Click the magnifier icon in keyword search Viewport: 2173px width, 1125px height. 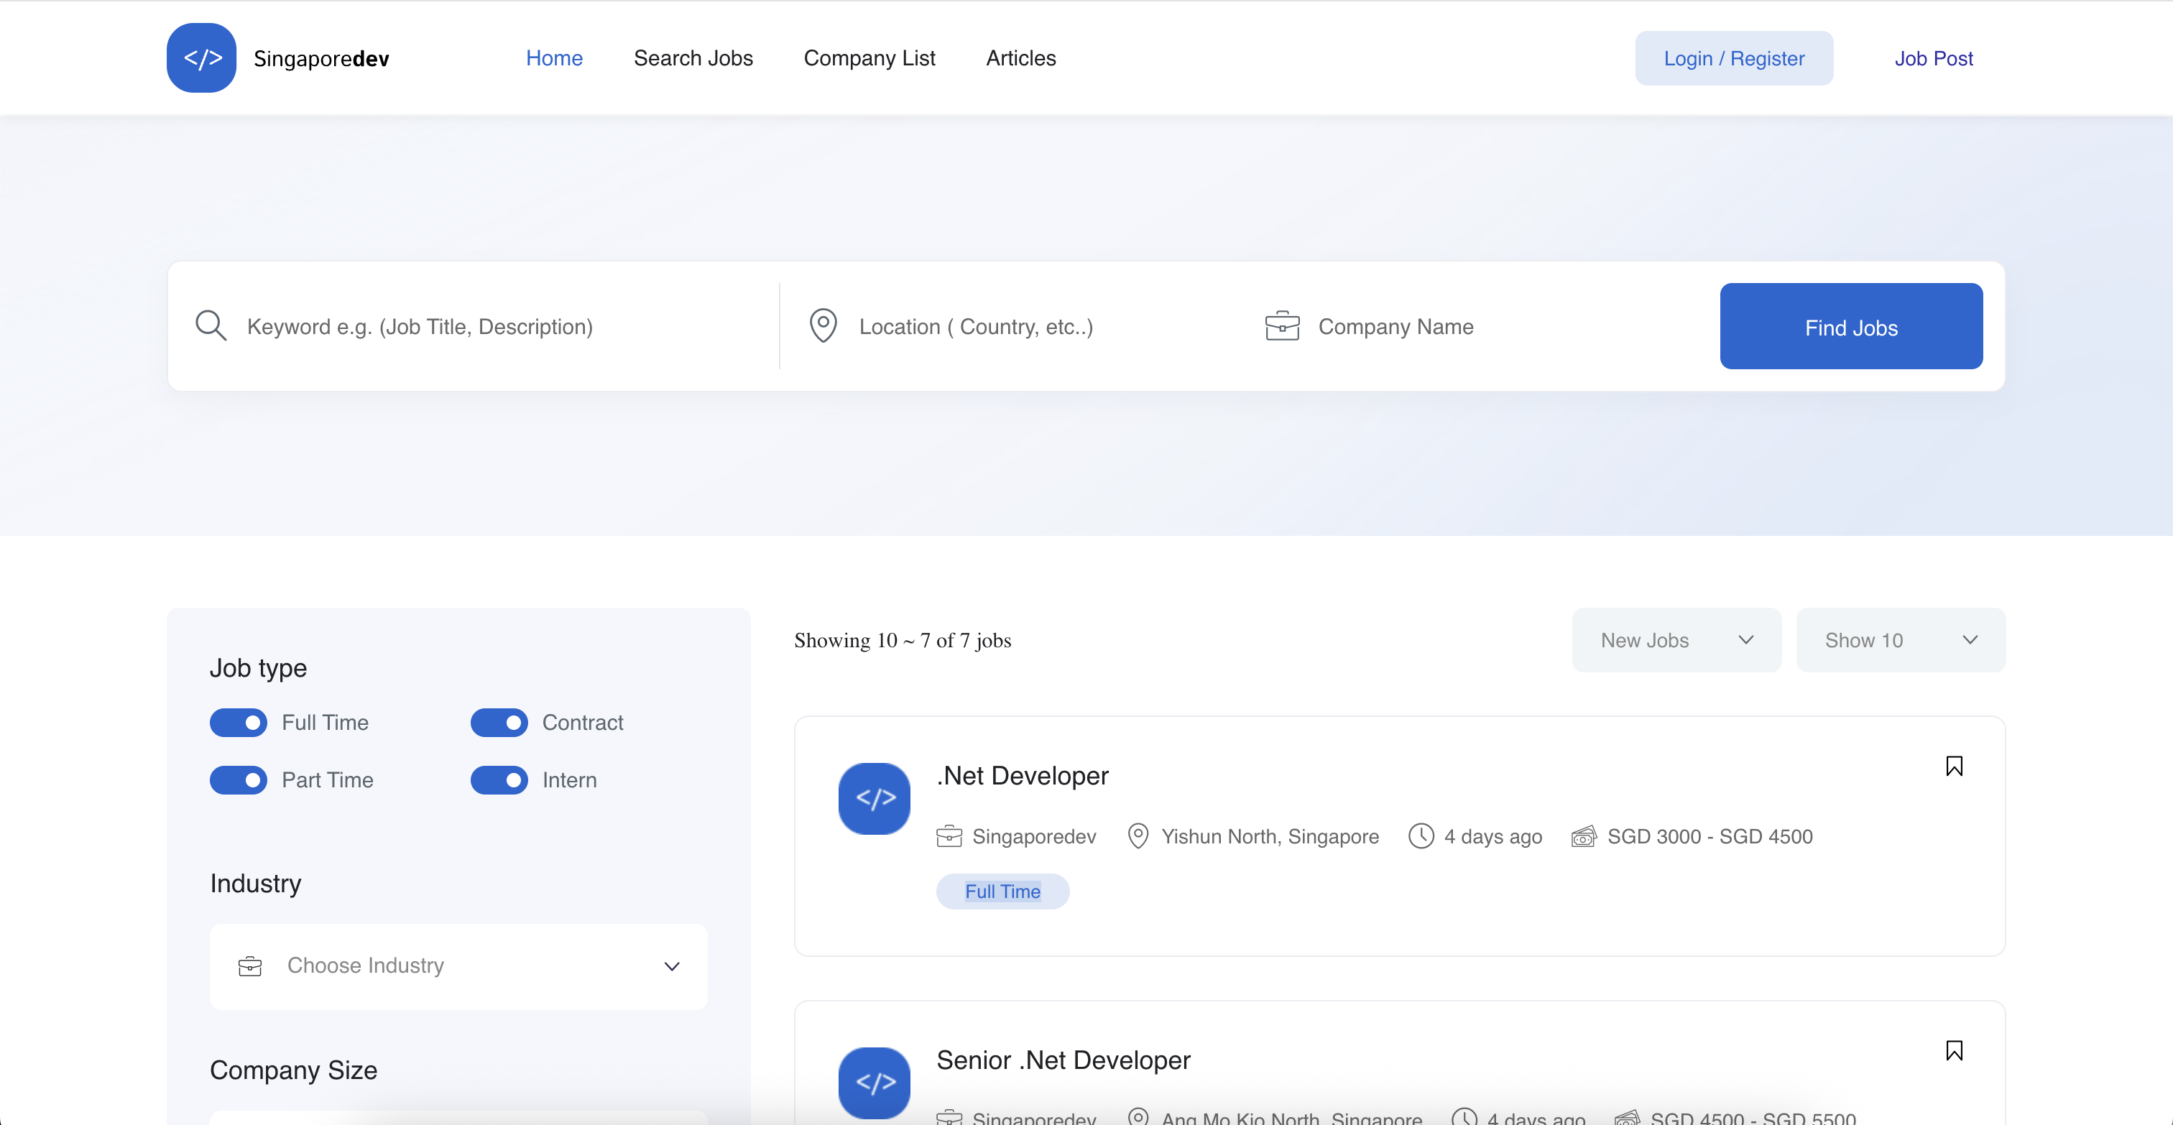click(211, 325)
